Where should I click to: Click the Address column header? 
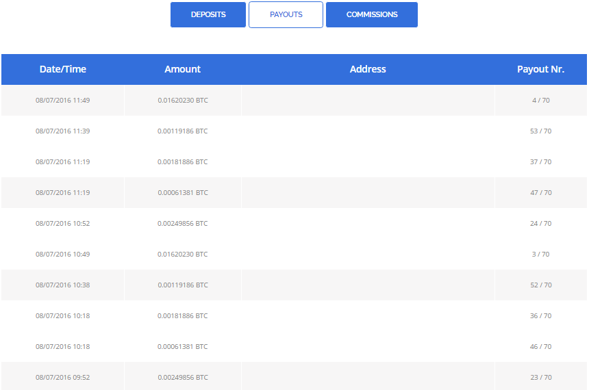tap(368, 69)
